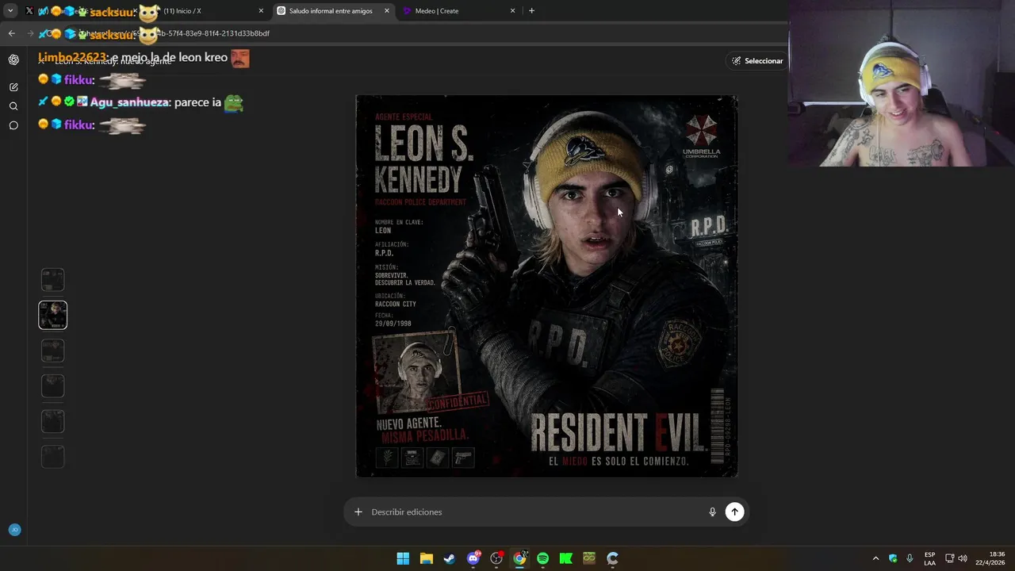Open Spotify from the taskbar
1015x571 pixels.
542,558
